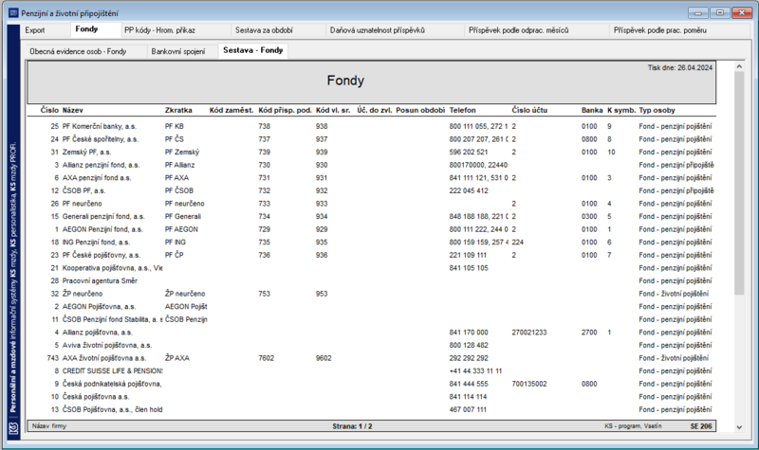
Task: Select the PF Komerční banky, a.s. row
Action: 371,126
